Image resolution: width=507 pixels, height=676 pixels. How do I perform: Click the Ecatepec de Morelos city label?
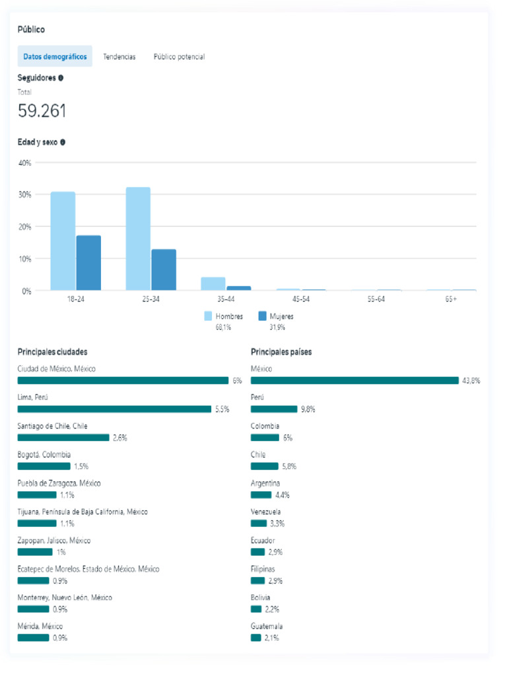pos(88,569)
